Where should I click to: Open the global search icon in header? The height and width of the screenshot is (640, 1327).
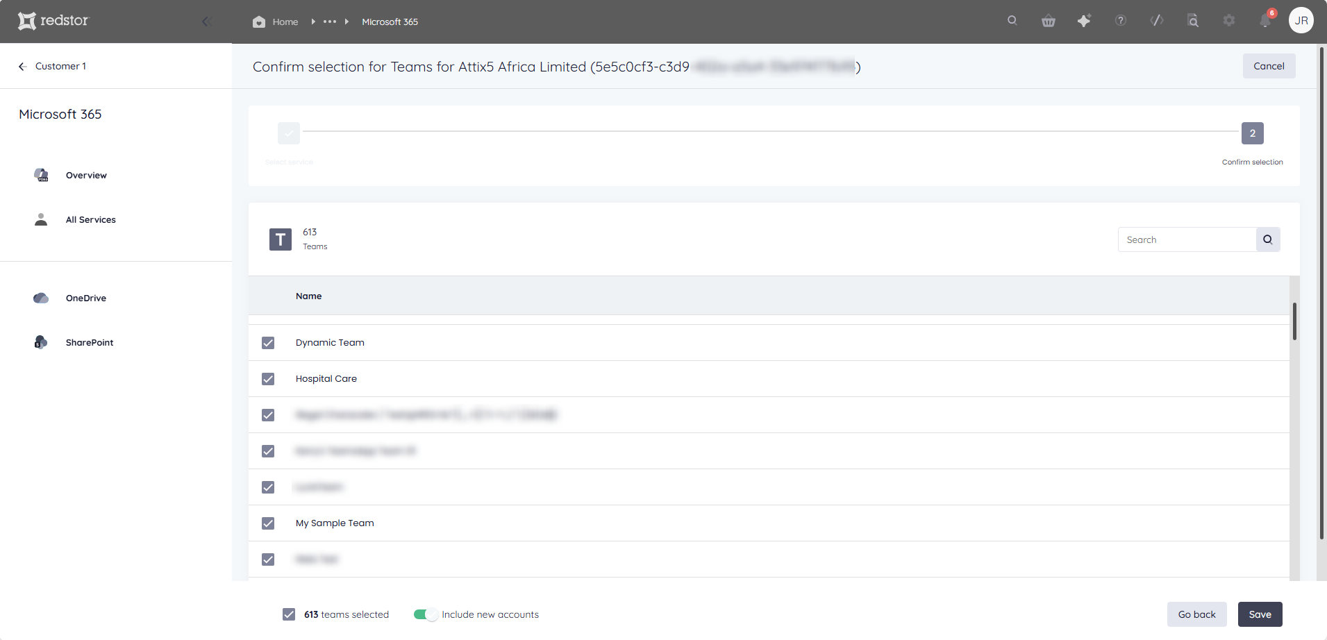coord(1012,21)
